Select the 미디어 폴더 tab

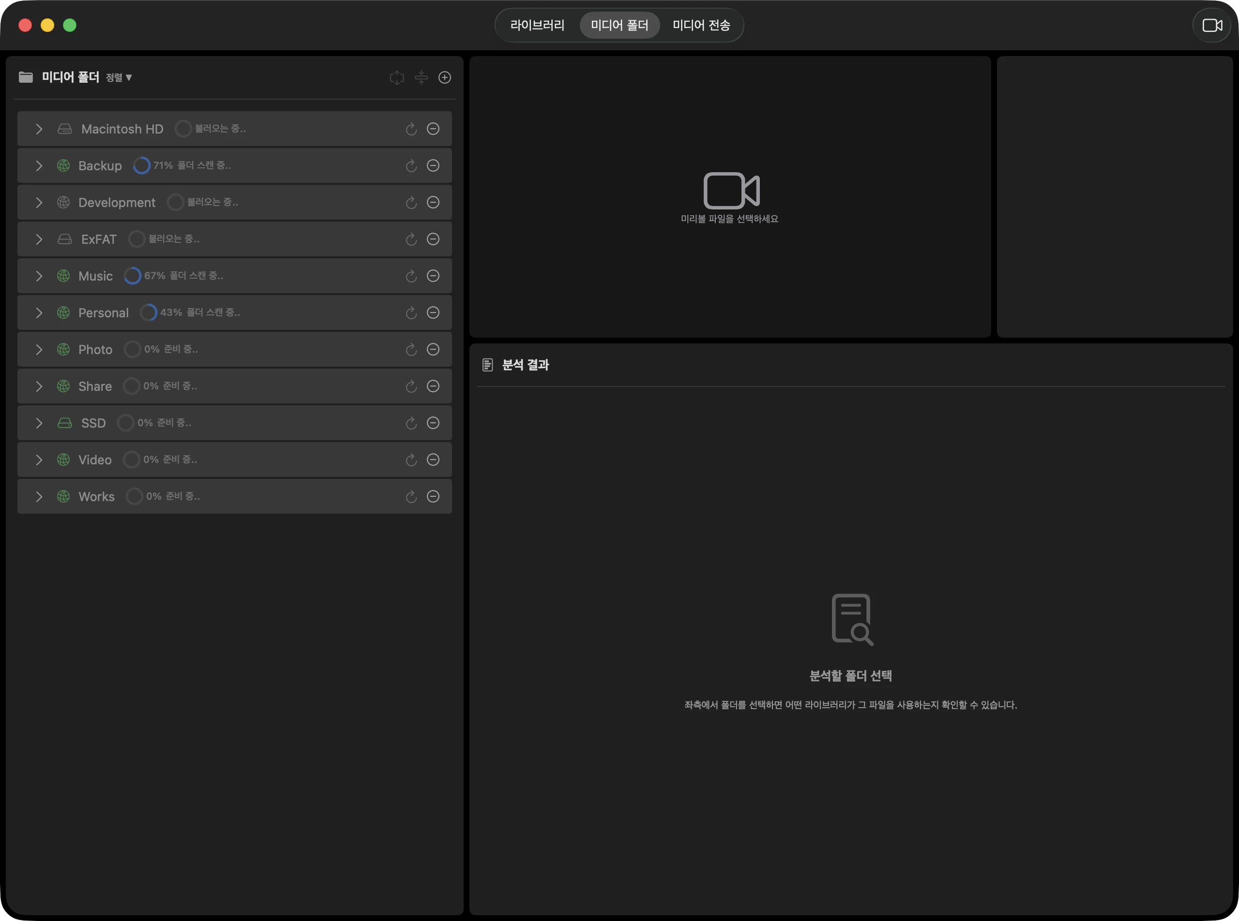point(619,26)
